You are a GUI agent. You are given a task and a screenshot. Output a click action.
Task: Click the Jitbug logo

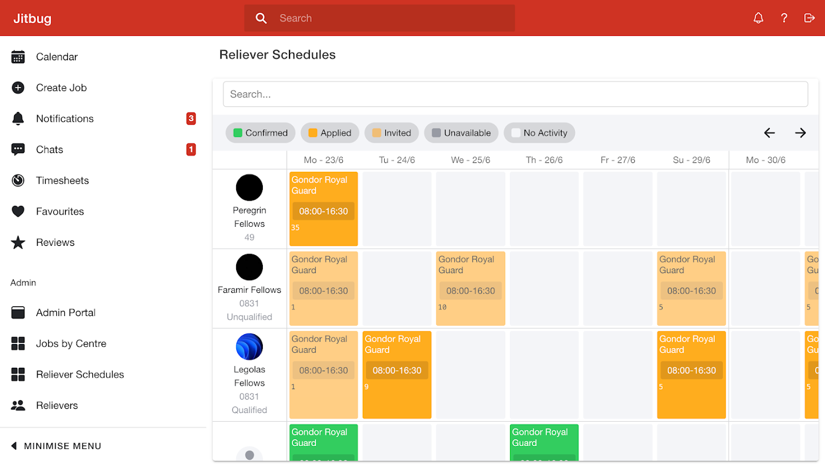pos(32,19)
